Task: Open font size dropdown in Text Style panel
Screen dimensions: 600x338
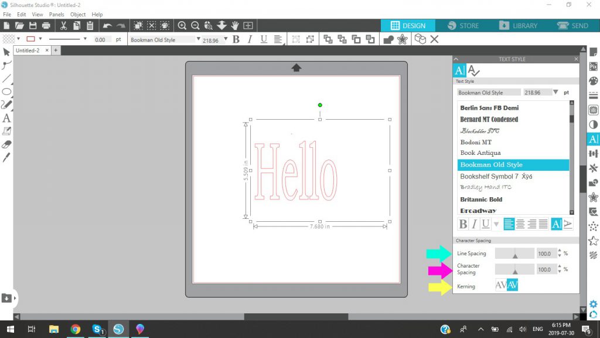Action: coord(555,92)
